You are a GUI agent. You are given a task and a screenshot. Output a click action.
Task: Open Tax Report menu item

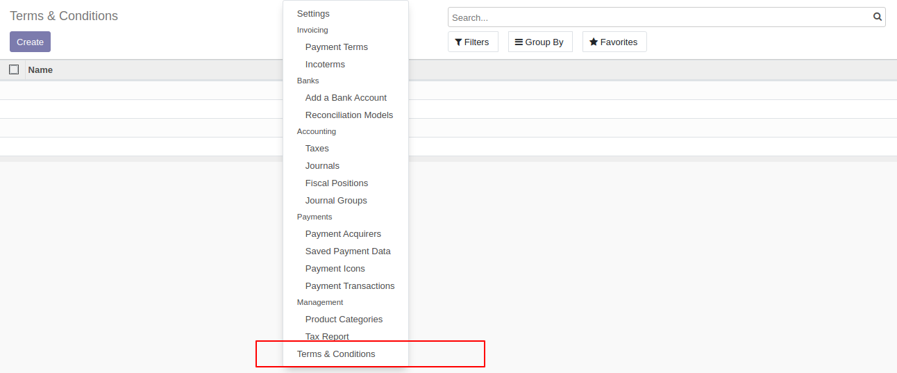click(327, 337)
